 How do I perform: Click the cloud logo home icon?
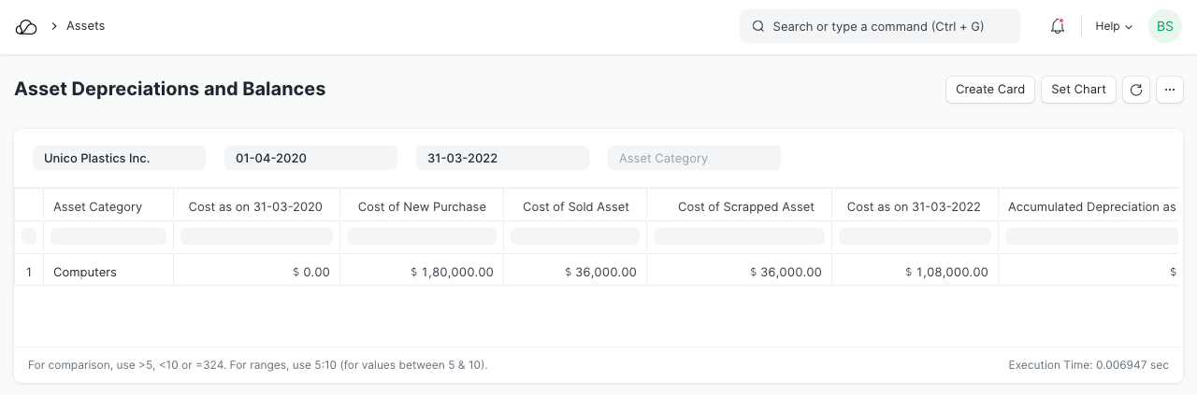26,27
